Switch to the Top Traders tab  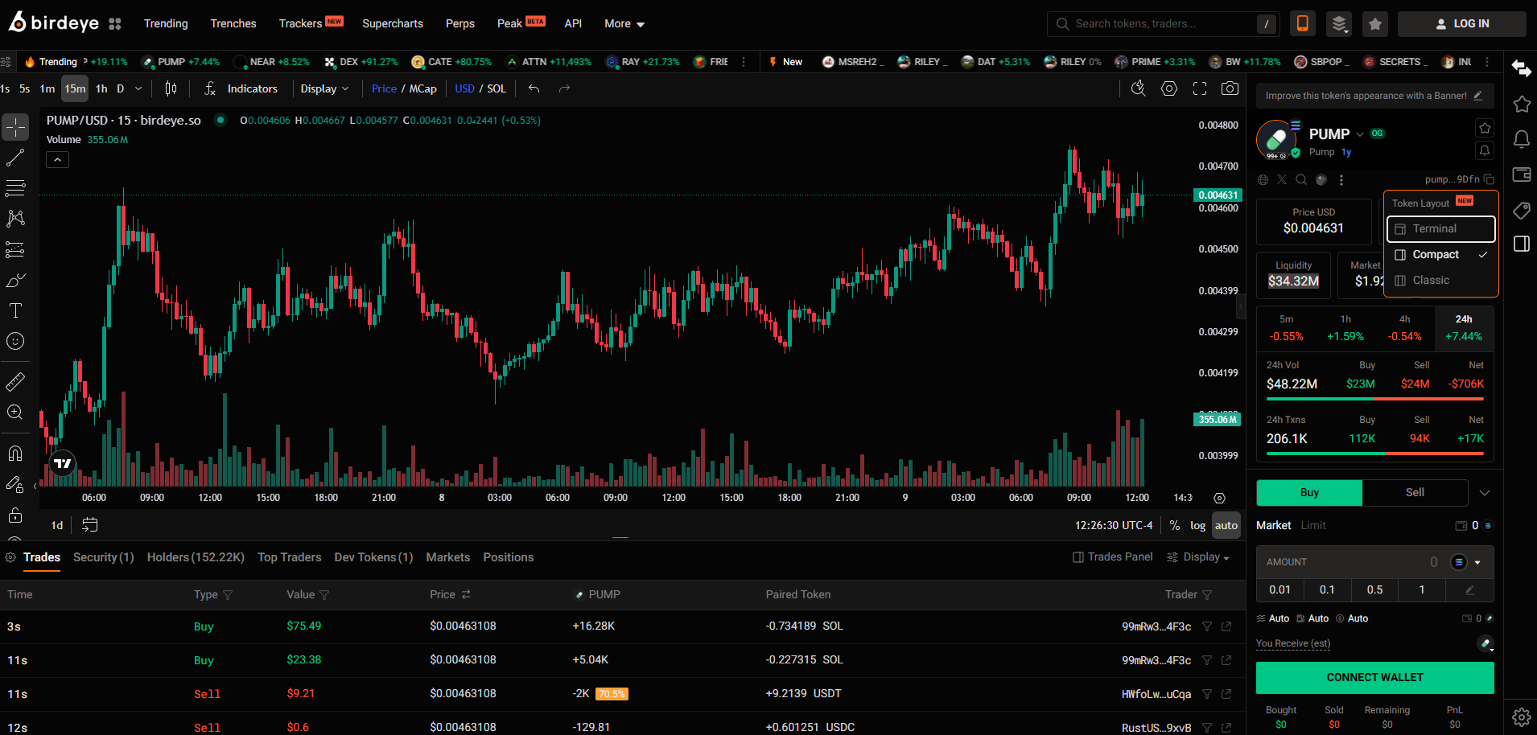coord(289,557)
